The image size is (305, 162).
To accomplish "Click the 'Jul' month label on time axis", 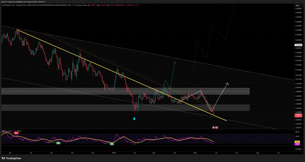I will coord(237,153).
